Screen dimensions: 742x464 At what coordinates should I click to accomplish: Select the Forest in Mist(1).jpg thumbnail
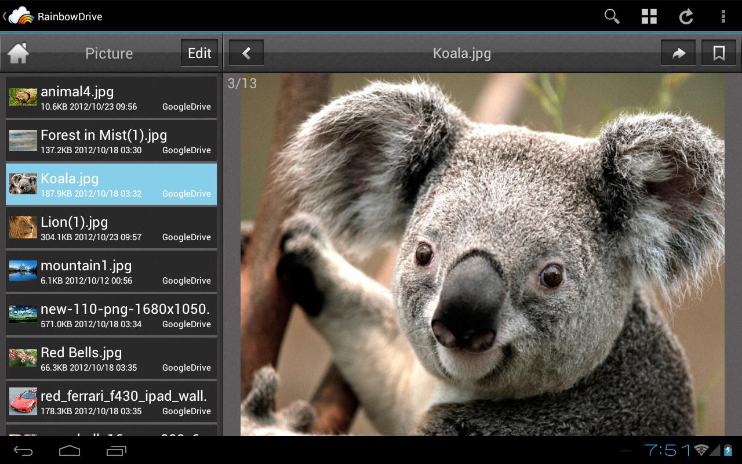[x=23, y=140]
